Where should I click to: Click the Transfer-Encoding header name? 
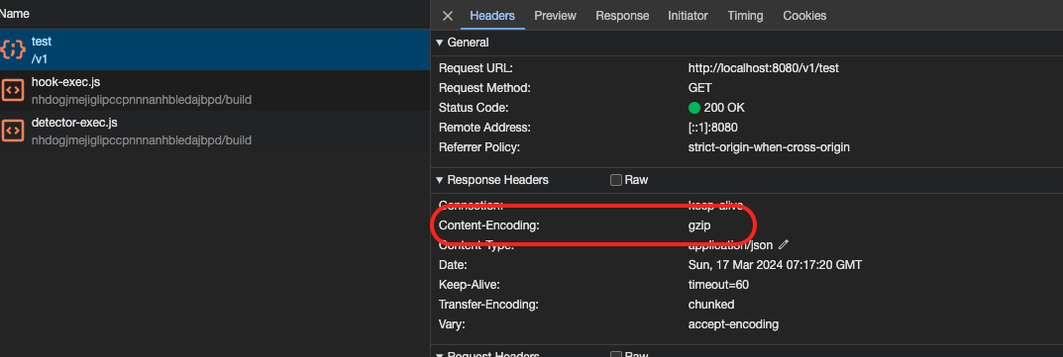pos(488,305)
